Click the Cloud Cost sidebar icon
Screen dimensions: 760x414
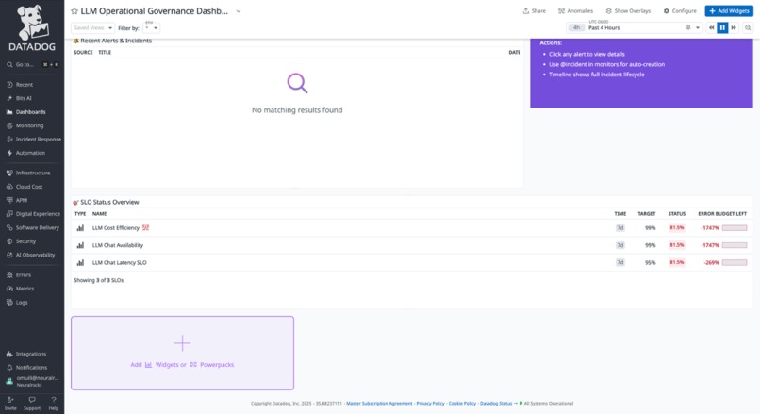[9, 187]
